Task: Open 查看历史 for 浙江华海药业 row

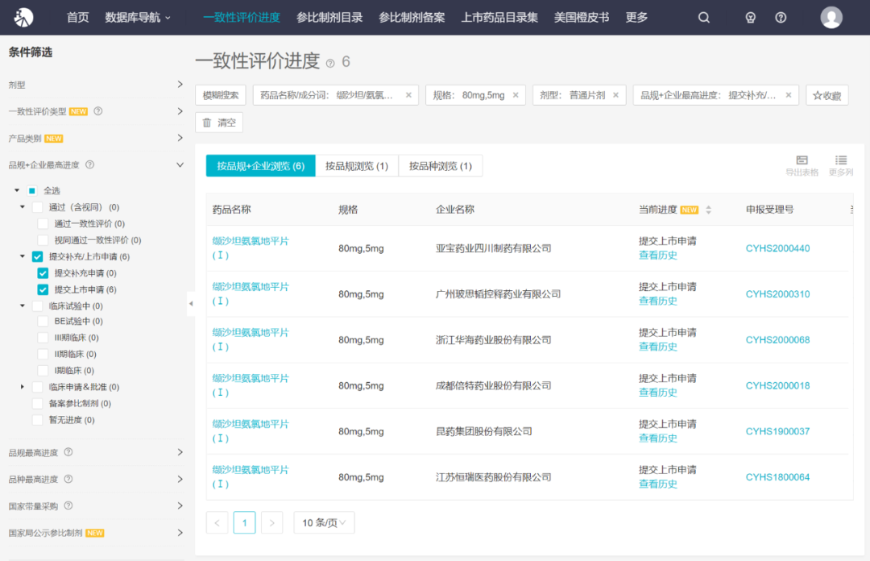Action: 657,347
